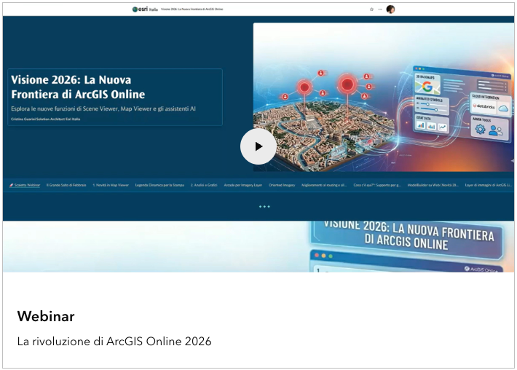Open the user profile avatar

pyautogui.click(x=391, y=9)
